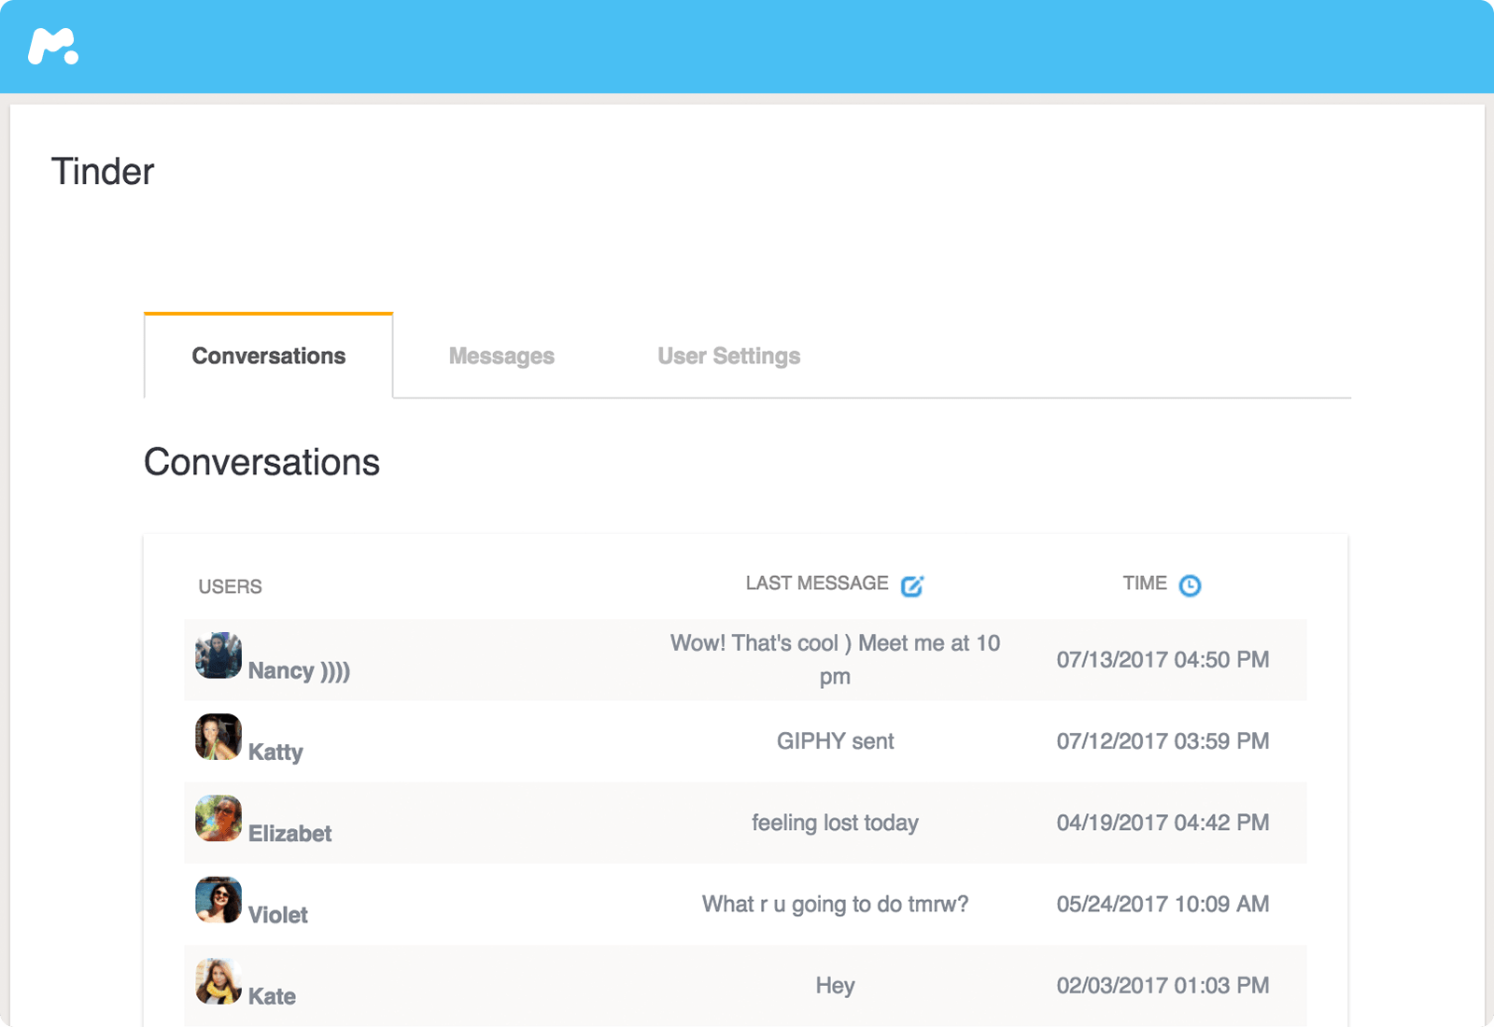1494x1027 pixels.
Task: Click the clock icon beside TIME
Action: pyautogui.click(x=1190, y=585)
